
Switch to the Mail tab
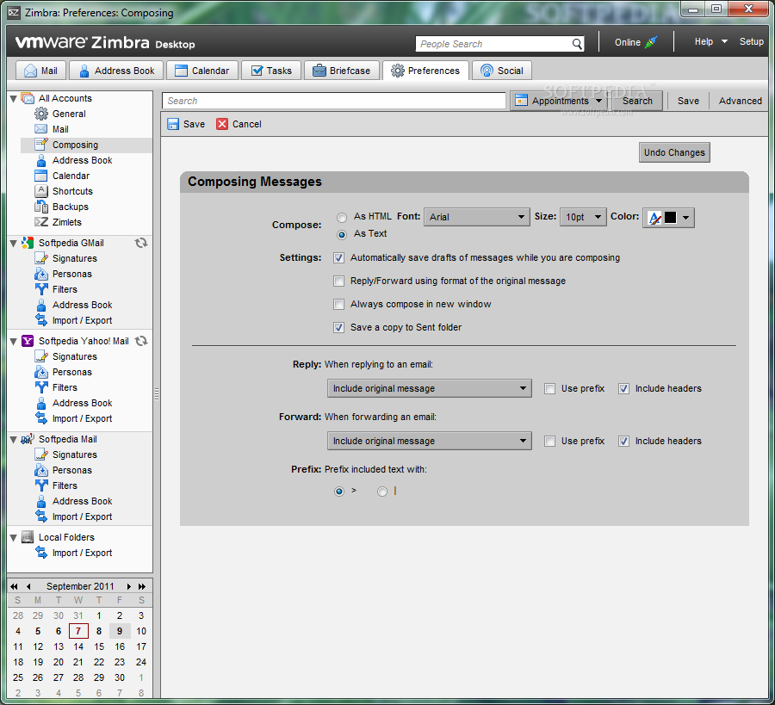(x=41, y=71)
